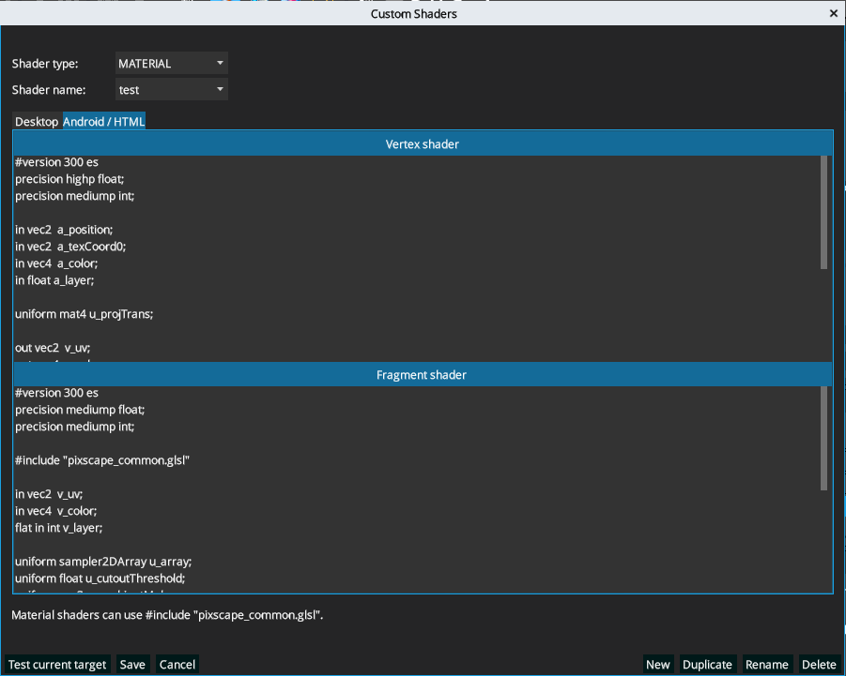Click 'precision mediump int;' in fragment shader
Screen dimensions: 846x676
tap(74, 426)
